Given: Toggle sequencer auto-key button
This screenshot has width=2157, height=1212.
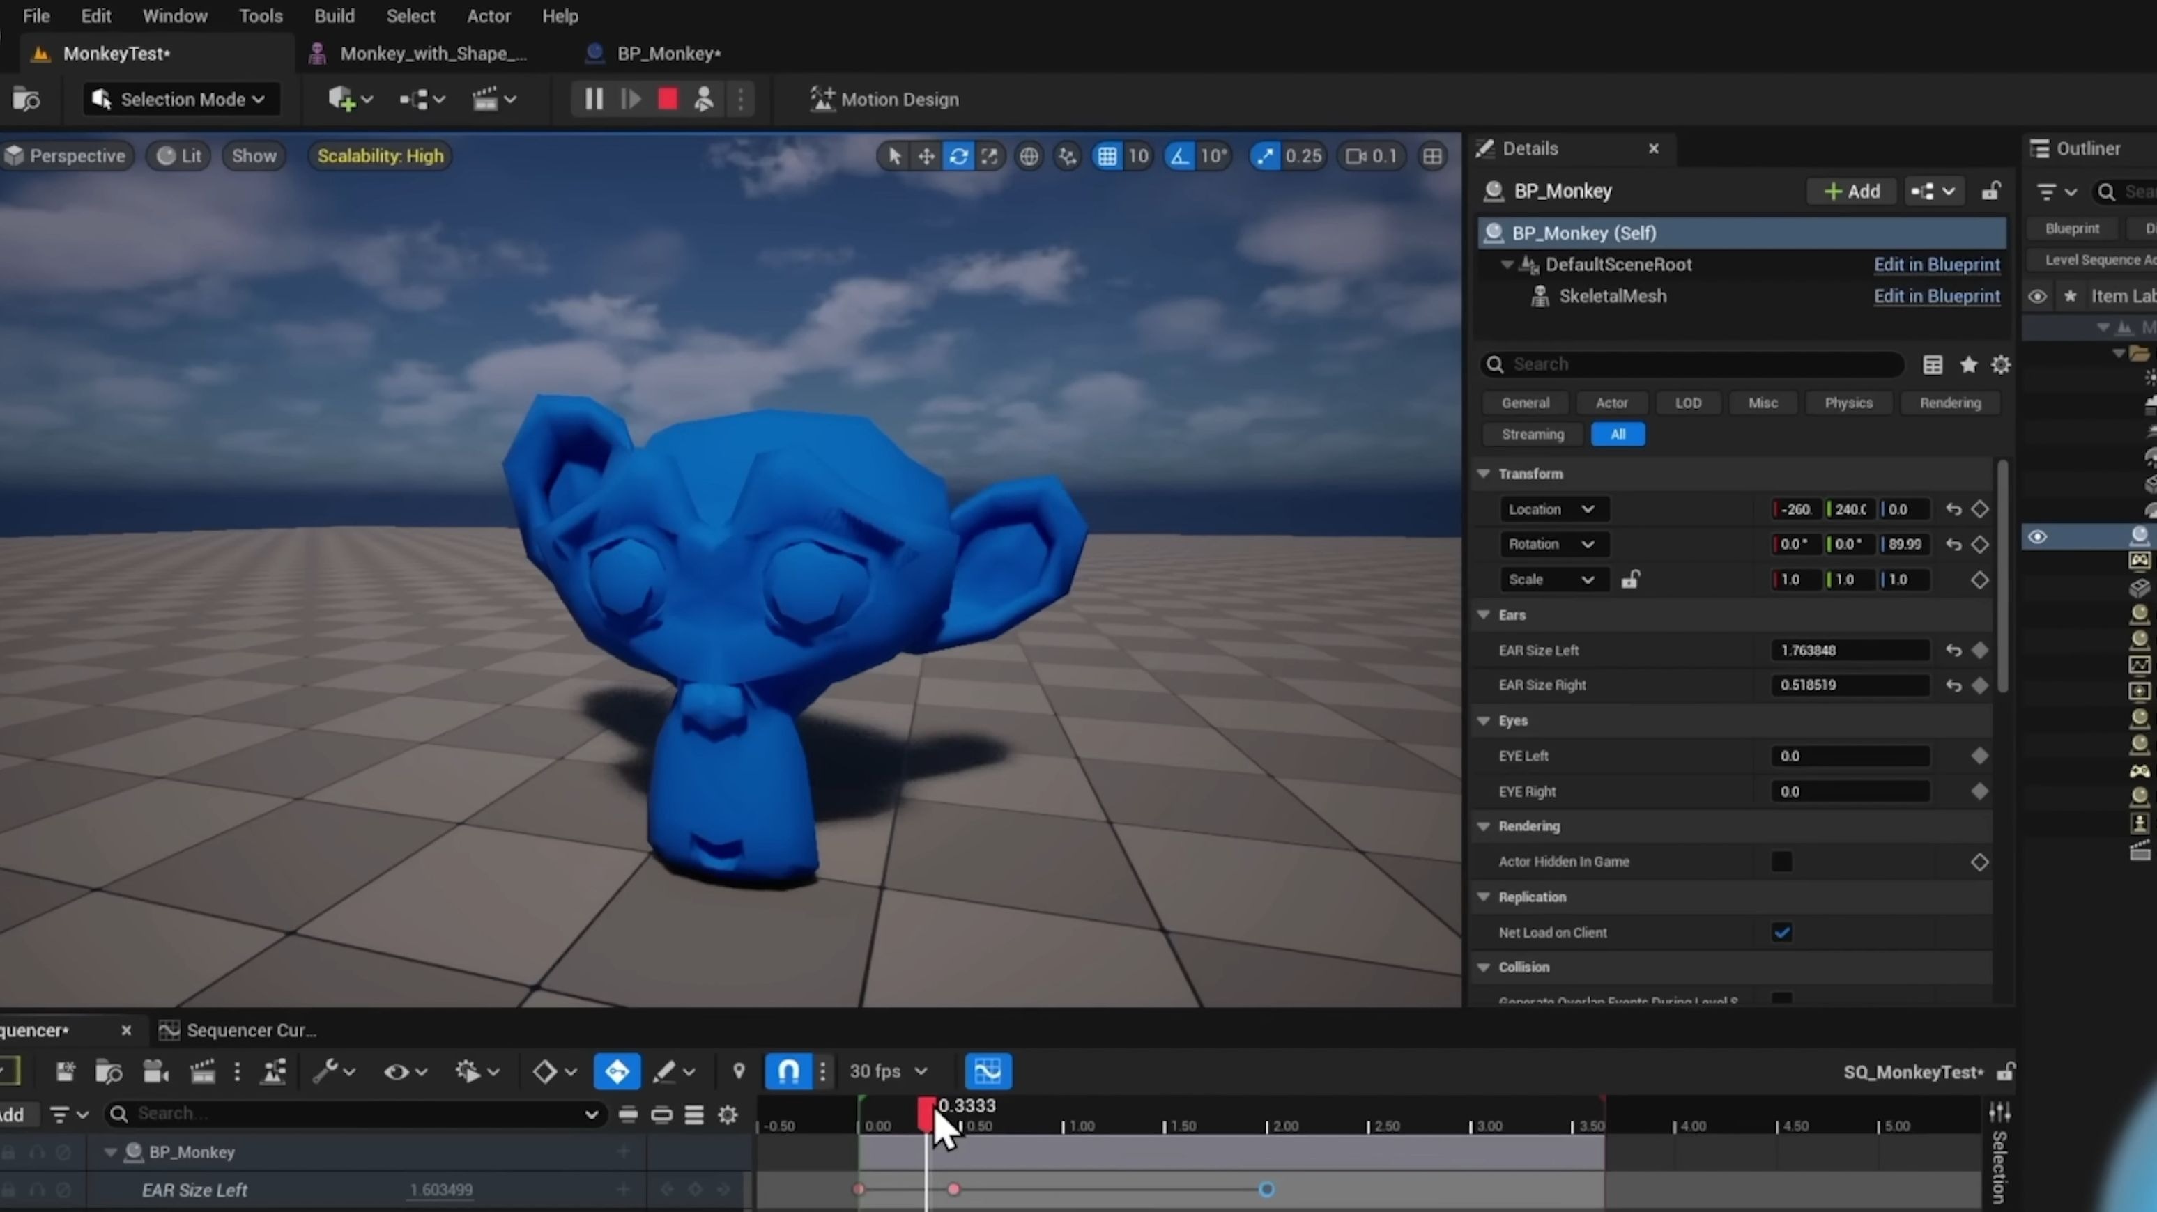Looking at the screenshot, I should pyautogui.click(x=617, y=1071).
